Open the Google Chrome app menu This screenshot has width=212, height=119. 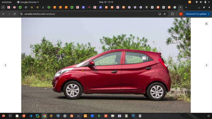[x=28, y=2]
